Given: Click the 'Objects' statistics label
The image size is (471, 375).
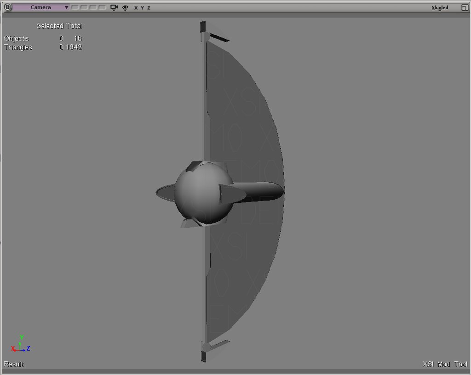Looking at the screenshot, I should coord(16,39).
